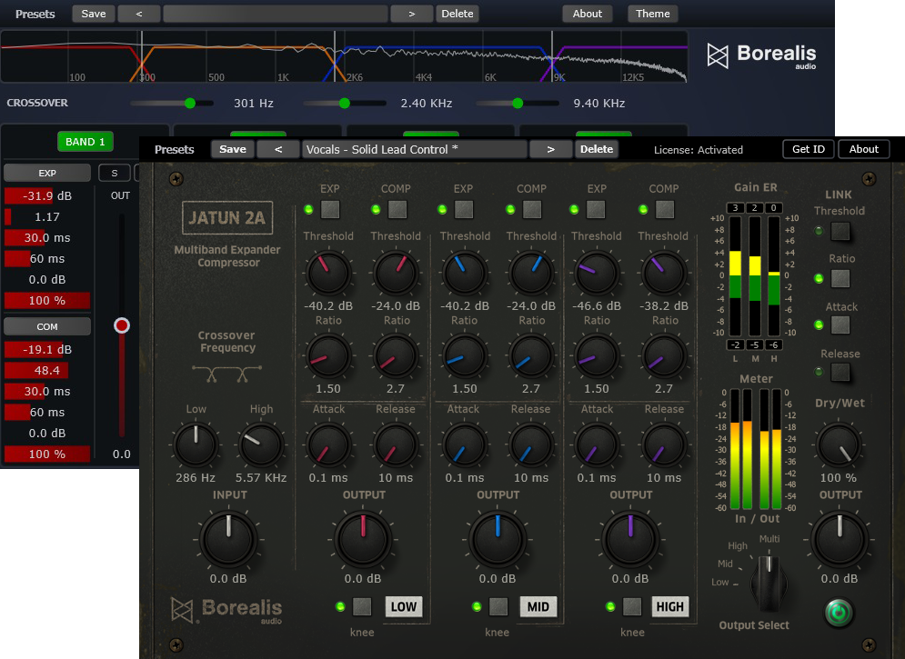The width and height of the screenshot is (905, 659).
Task: Click the Theme button
Action: [653, 14]
